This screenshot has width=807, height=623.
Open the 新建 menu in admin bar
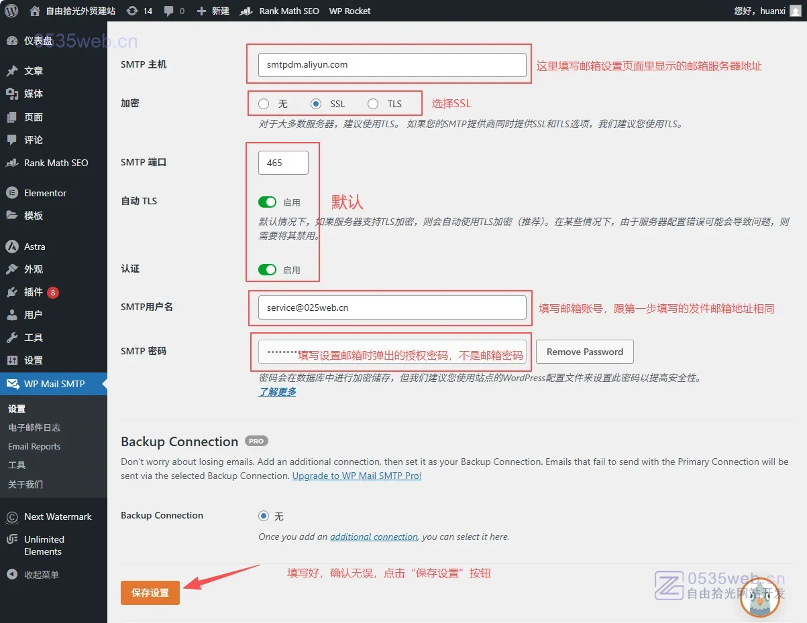tap(213, 11)
